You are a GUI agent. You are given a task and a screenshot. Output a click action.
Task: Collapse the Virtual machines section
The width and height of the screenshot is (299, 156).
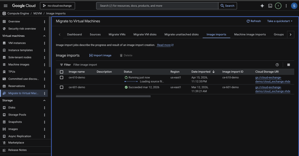pos(44,36)
